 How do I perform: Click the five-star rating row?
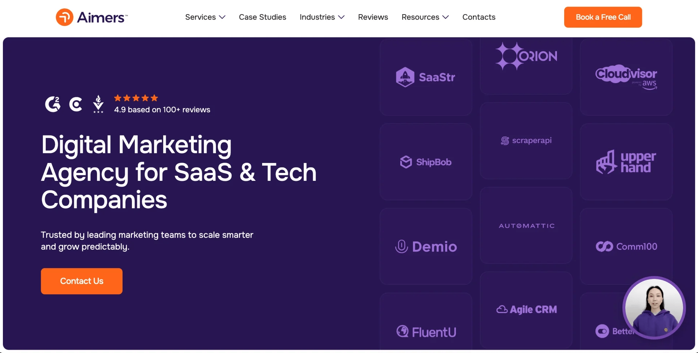click(x=136, y=98)
